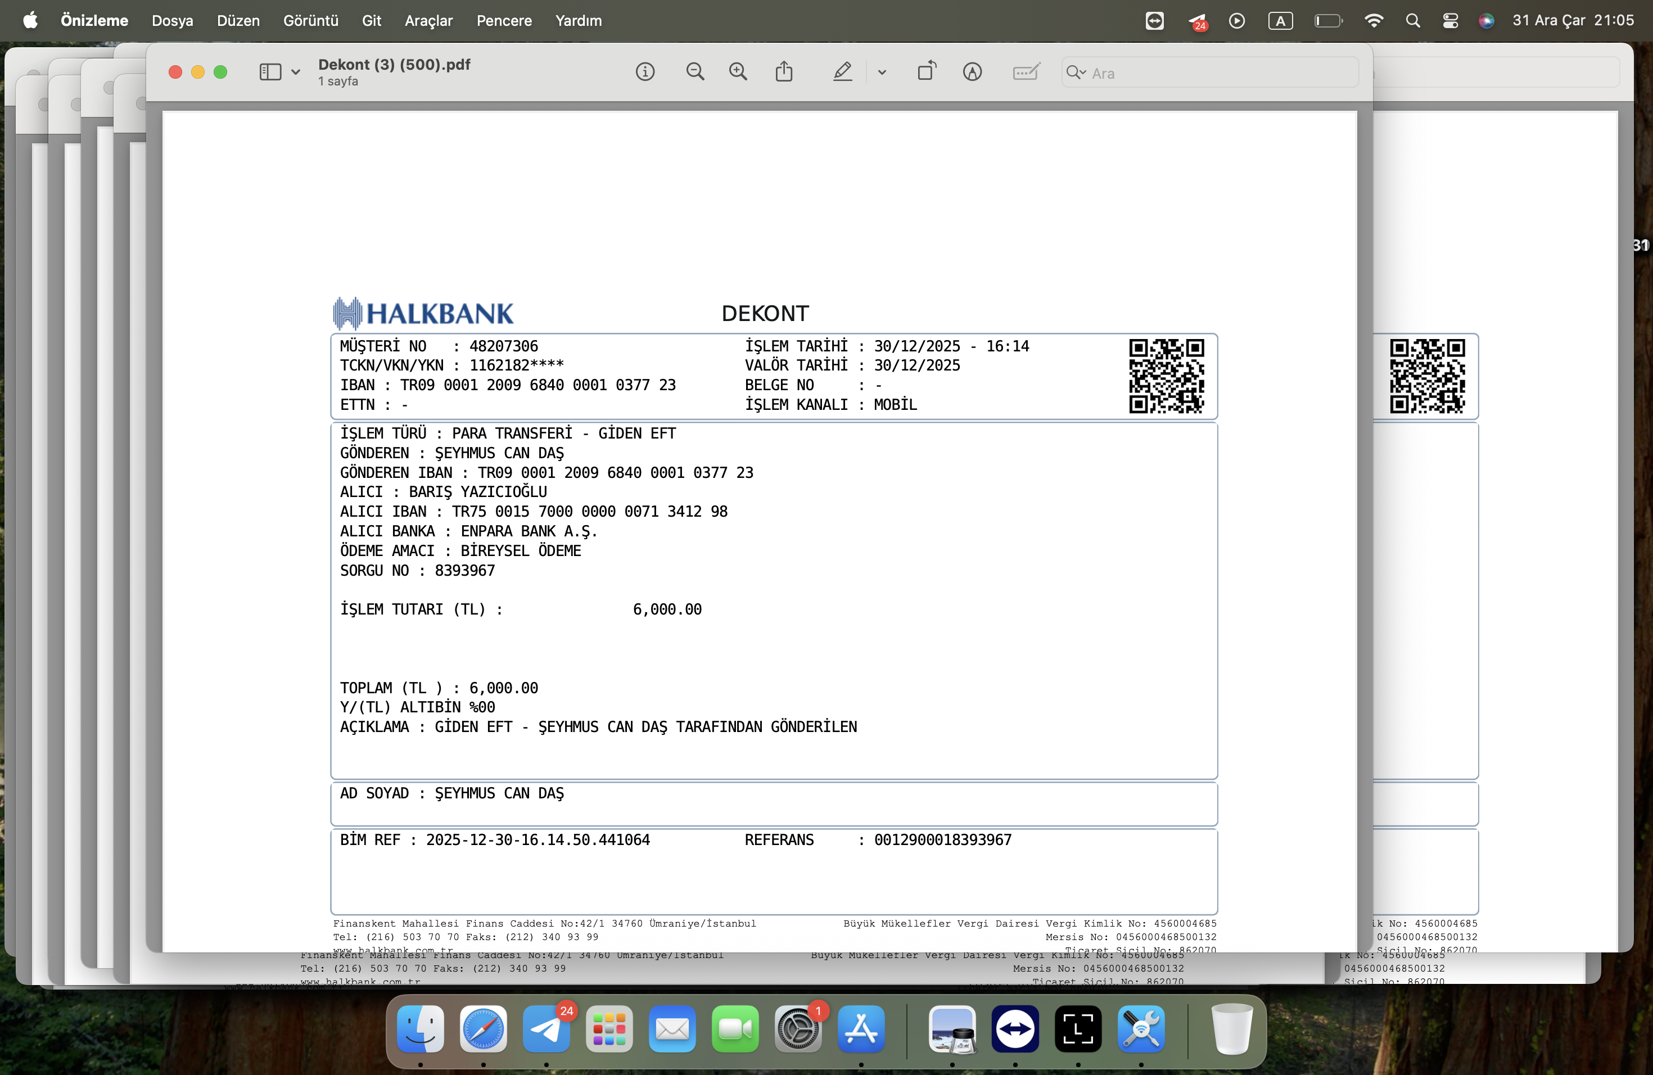Minimize the Dekont PDF window
The height and width of the screenshot is (1075, 1653).
(198, 71)
